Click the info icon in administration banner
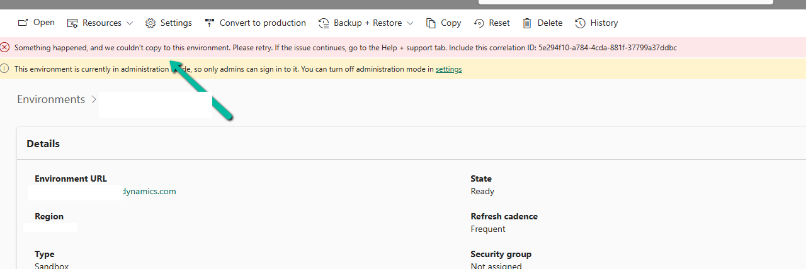Screen dimensions: 806x269 tap(5, 69)
